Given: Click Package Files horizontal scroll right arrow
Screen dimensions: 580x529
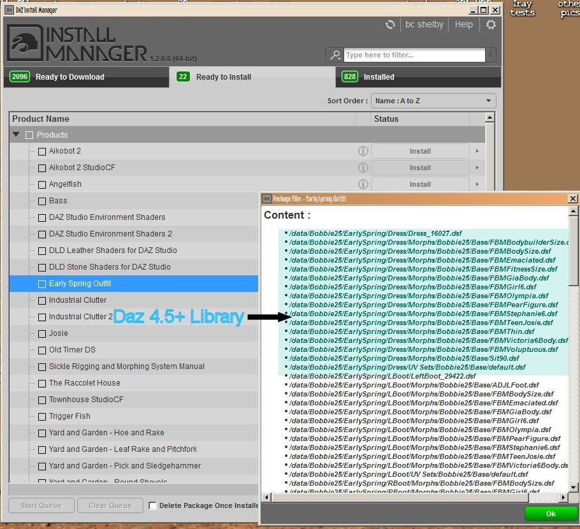Looking at the screenshot, I should [x=563, y=498].
